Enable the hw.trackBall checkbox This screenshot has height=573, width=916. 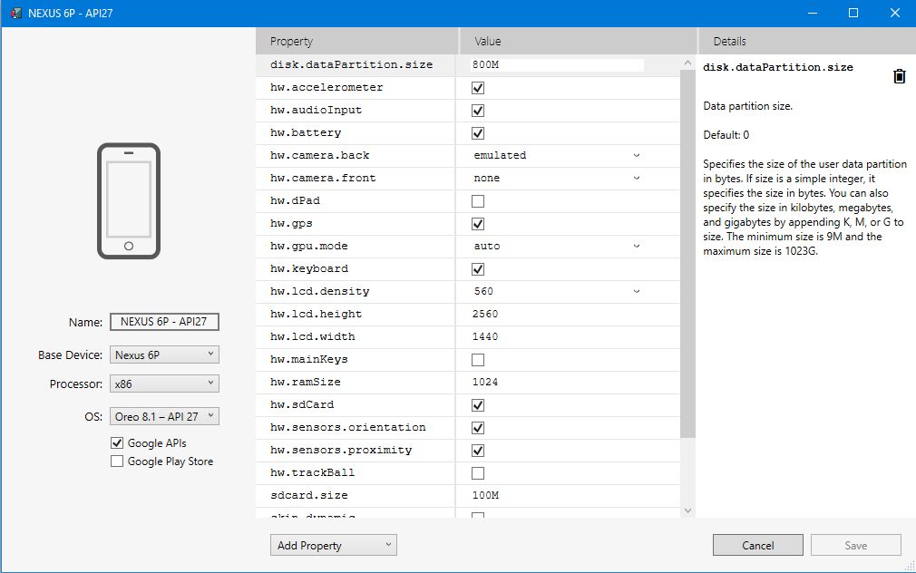pyautogui.click(x=478, y=473)
